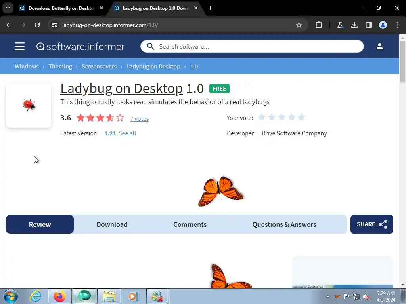Switch to the Download Butterfly on Desktop tab

tap(61, 8)
